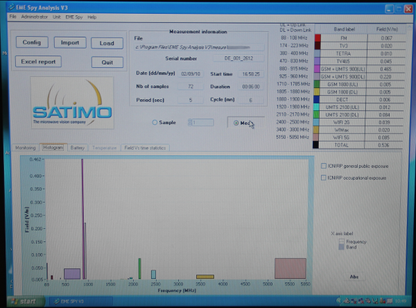Open the EME Spy menu
The width and height of the screenshot is (416, 308).
pyautogui.click(x=73, y=17)
